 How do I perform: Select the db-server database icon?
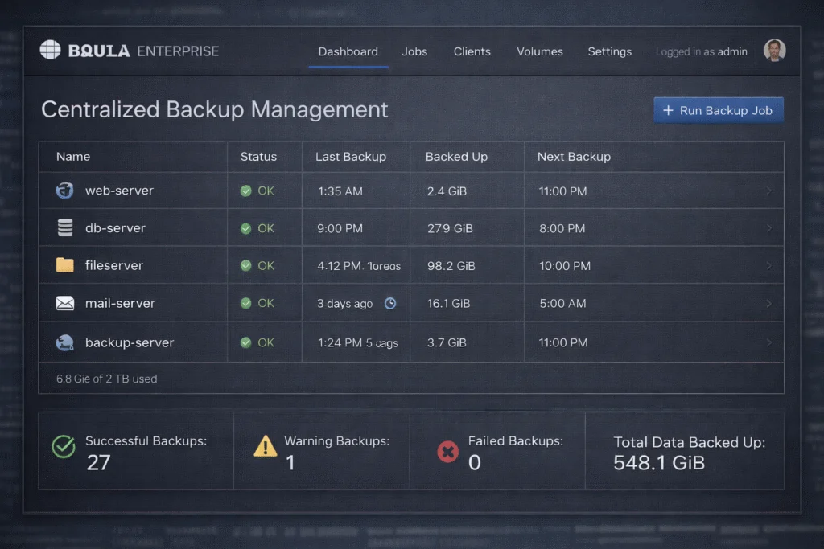(64, 227)
